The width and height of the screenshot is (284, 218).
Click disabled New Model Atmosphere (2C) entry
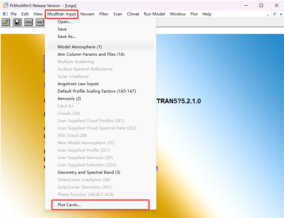coord(100,143)
